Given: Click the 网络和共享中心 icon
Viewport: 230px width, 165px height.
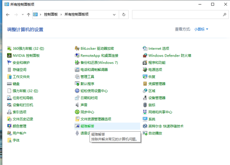Looking at the screenshot, I should click(x=145, y=112).
